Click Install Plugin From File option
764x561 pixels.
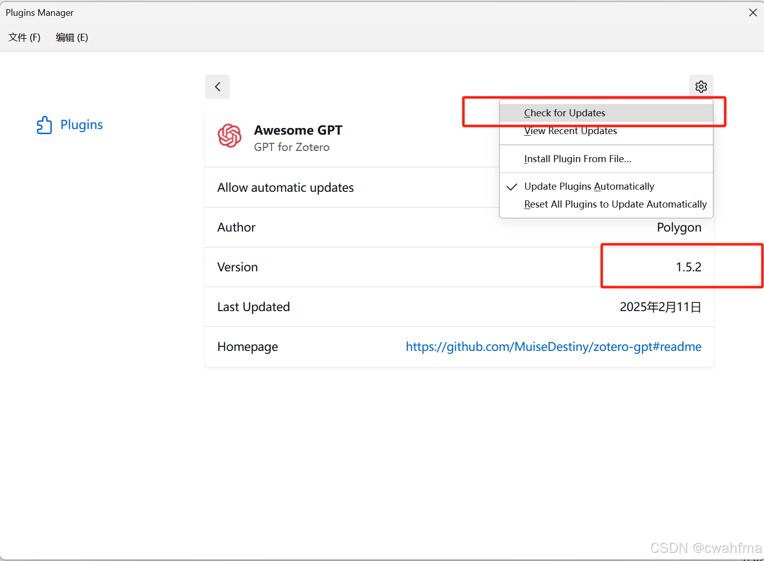577,159
